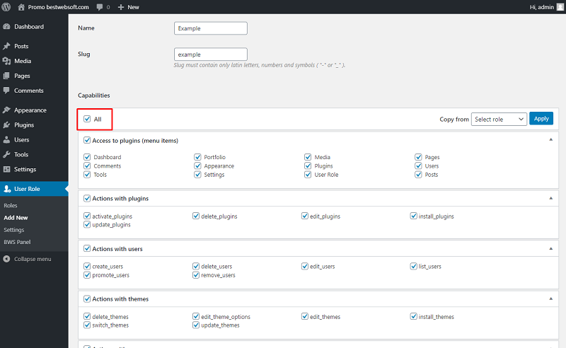This screenshot has width=566, height=348.
Task: Uncheck the install_plugins checkbox
Action: point(414,216)
